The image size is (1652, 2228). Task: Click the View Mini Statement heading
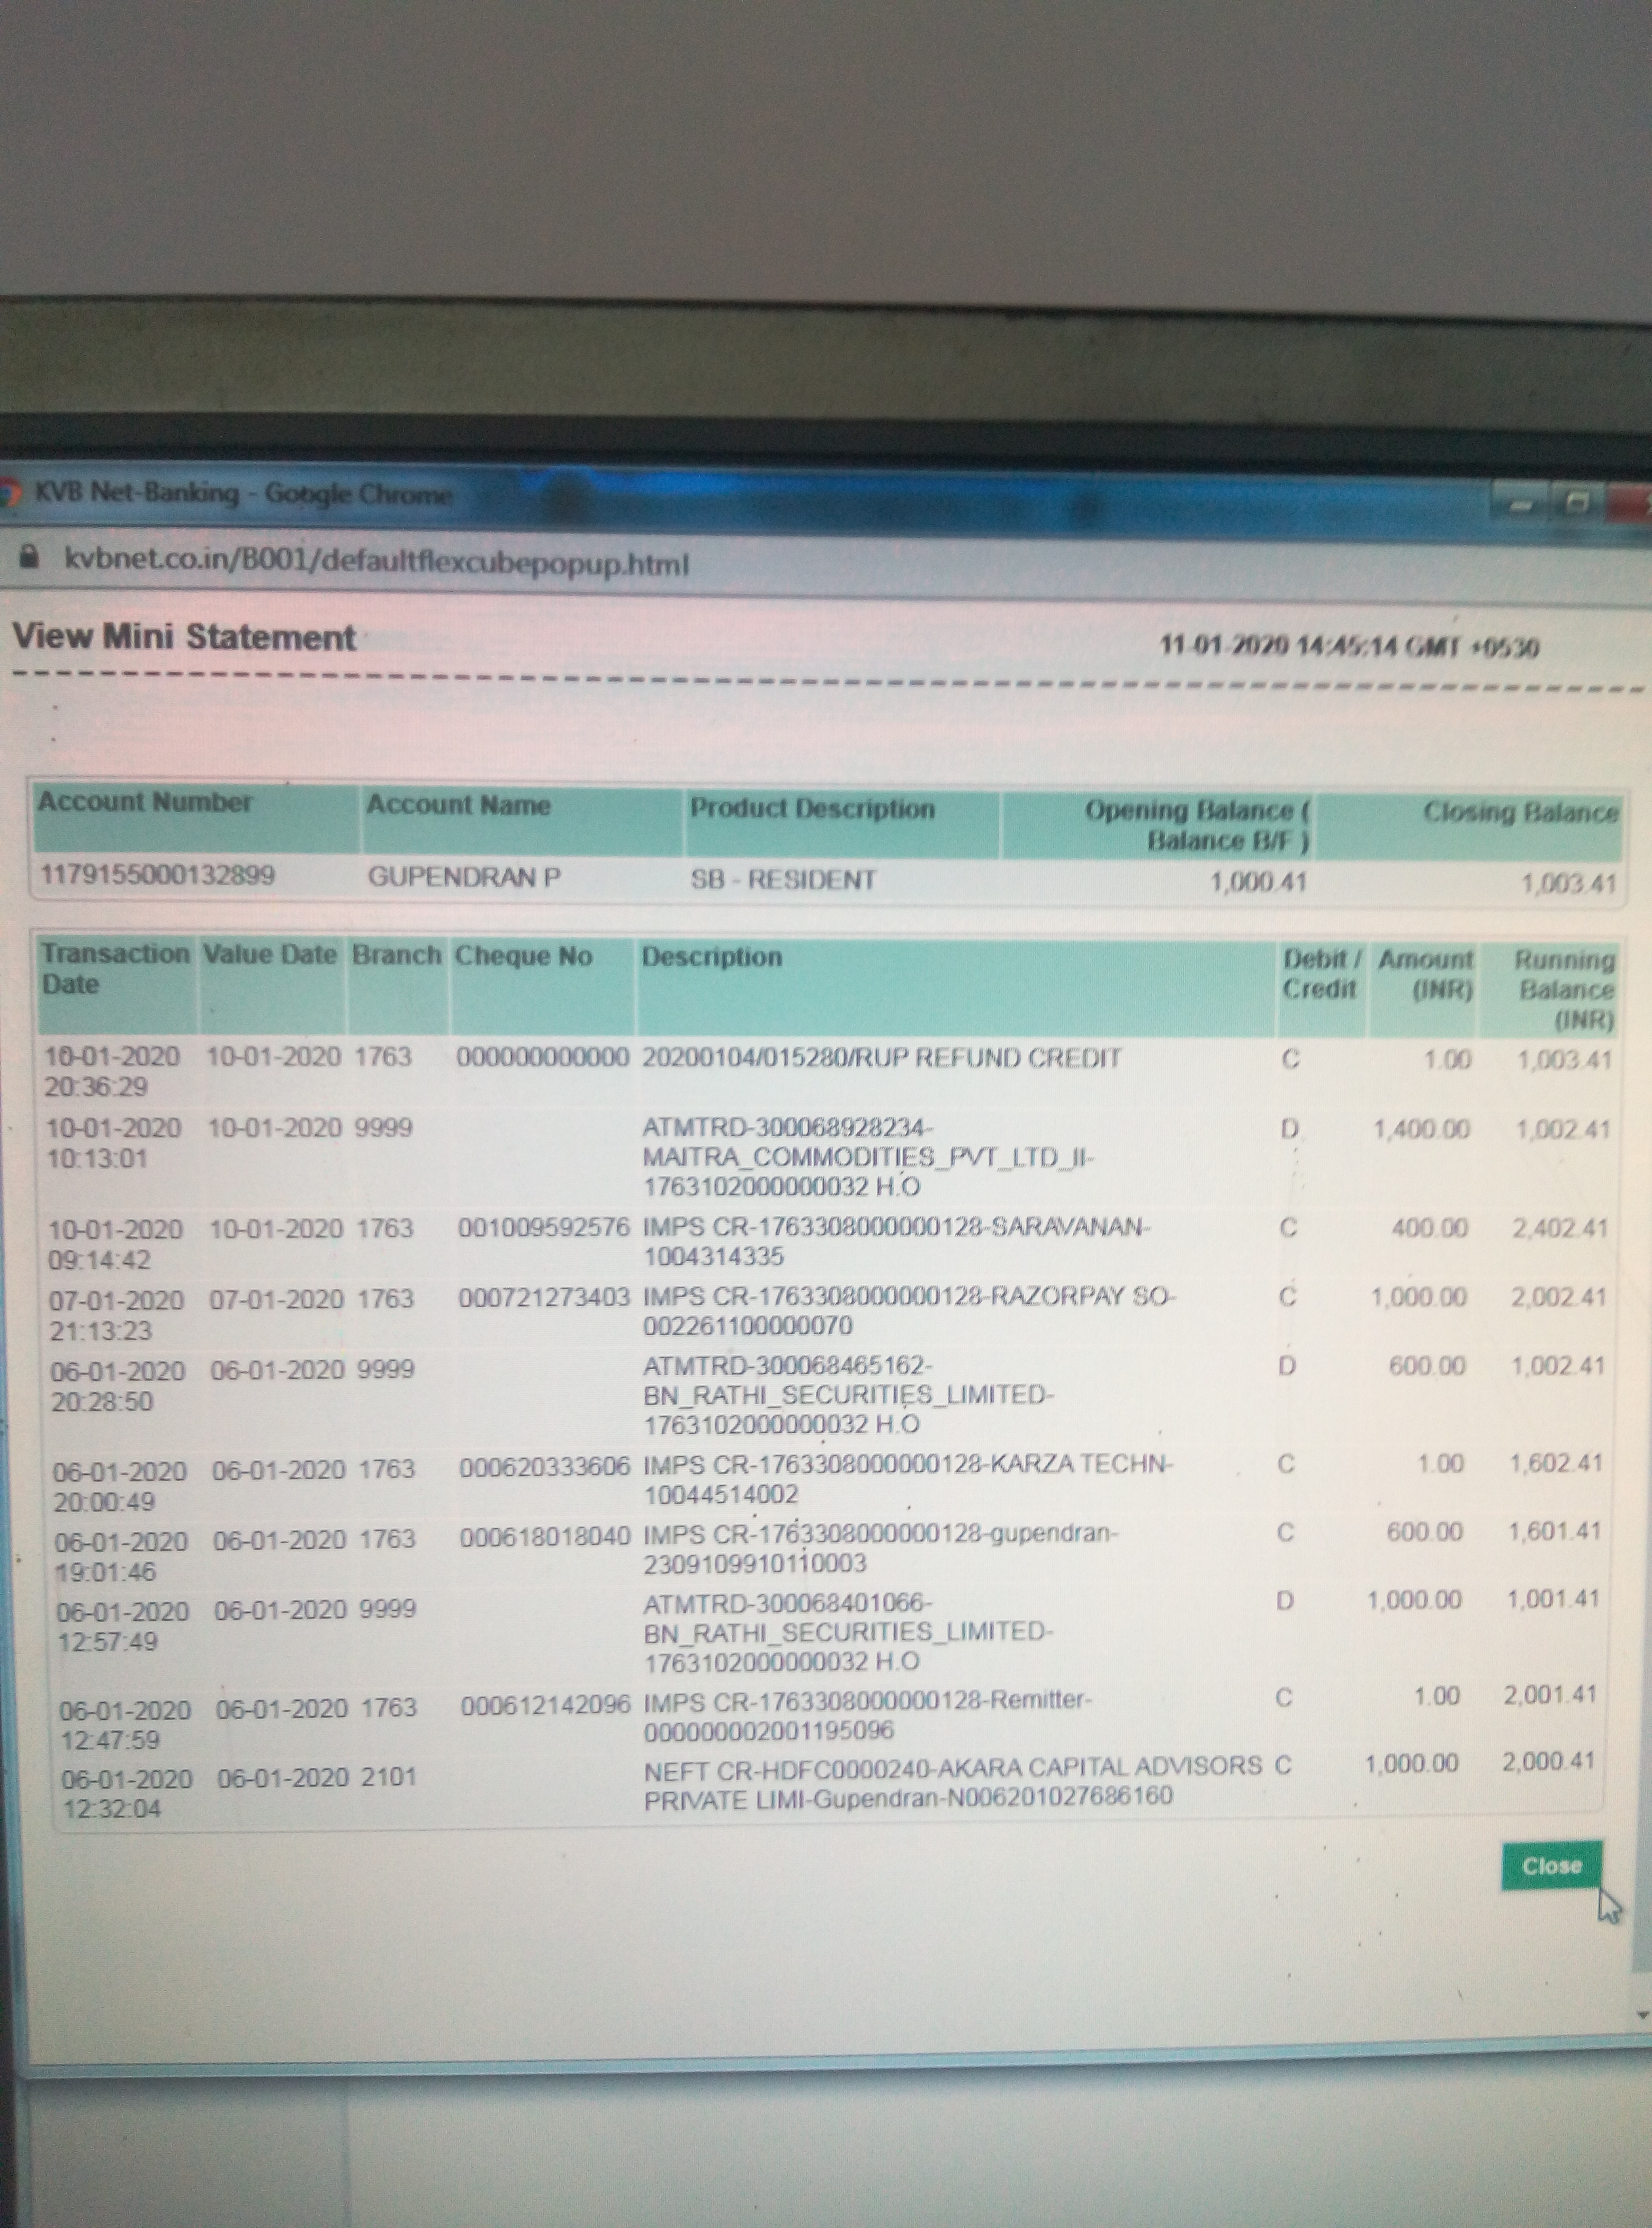tap(184, 637)
